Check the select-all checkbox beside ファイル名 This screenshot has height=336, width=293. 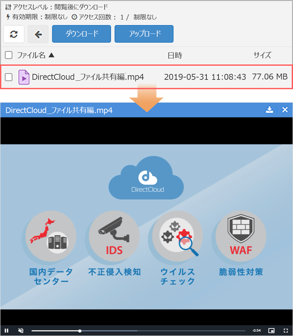[8, 55]
